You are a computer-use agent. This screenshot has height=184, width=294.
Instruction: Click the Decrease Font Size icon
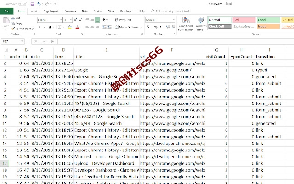coord(80,20)
